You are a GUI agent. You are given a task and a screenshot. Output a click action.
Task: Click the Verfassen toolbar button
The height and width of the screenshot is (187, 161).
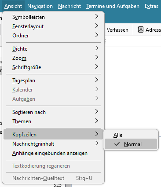pyautogui.click(x=117, y=30)
